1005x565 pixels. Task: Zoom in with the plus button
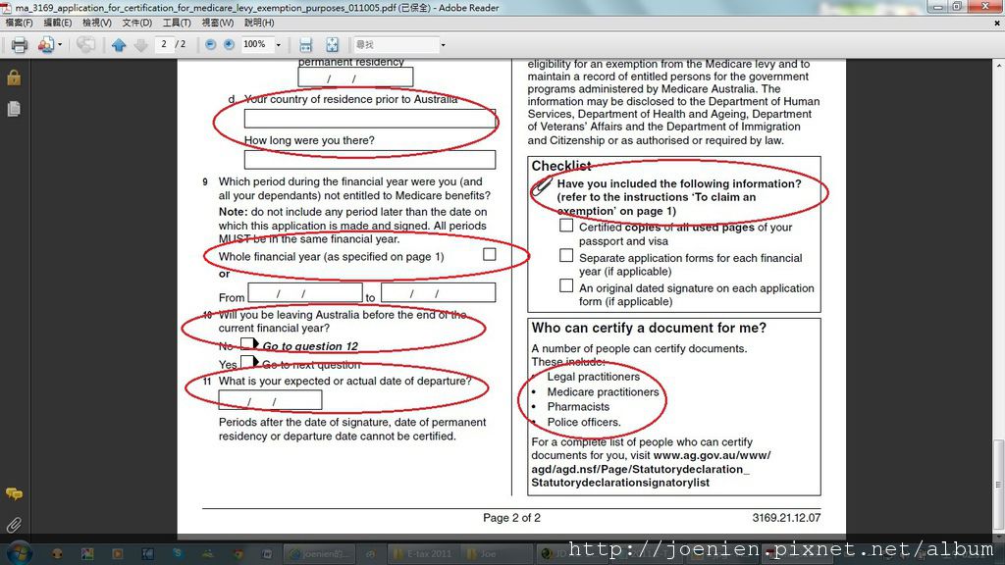pos(229,44)
